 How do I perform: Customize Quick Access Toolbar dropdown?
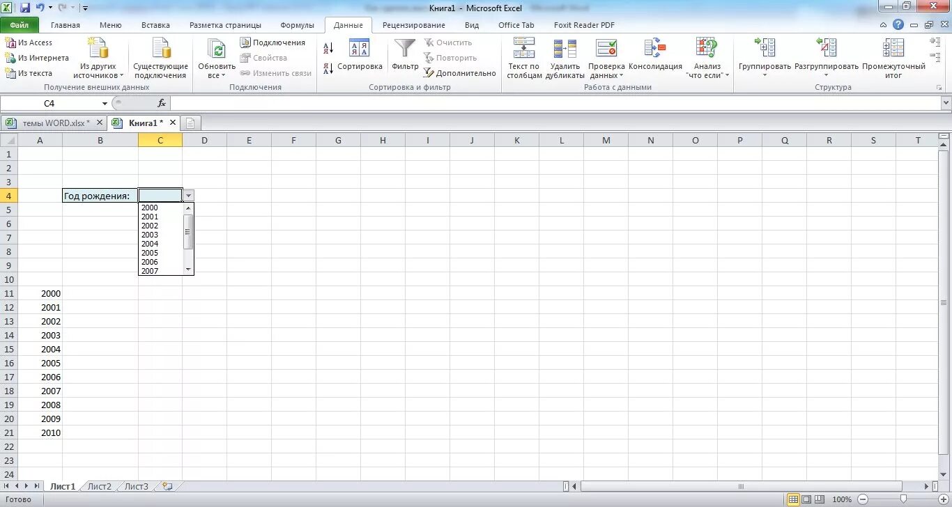point(85,8)
